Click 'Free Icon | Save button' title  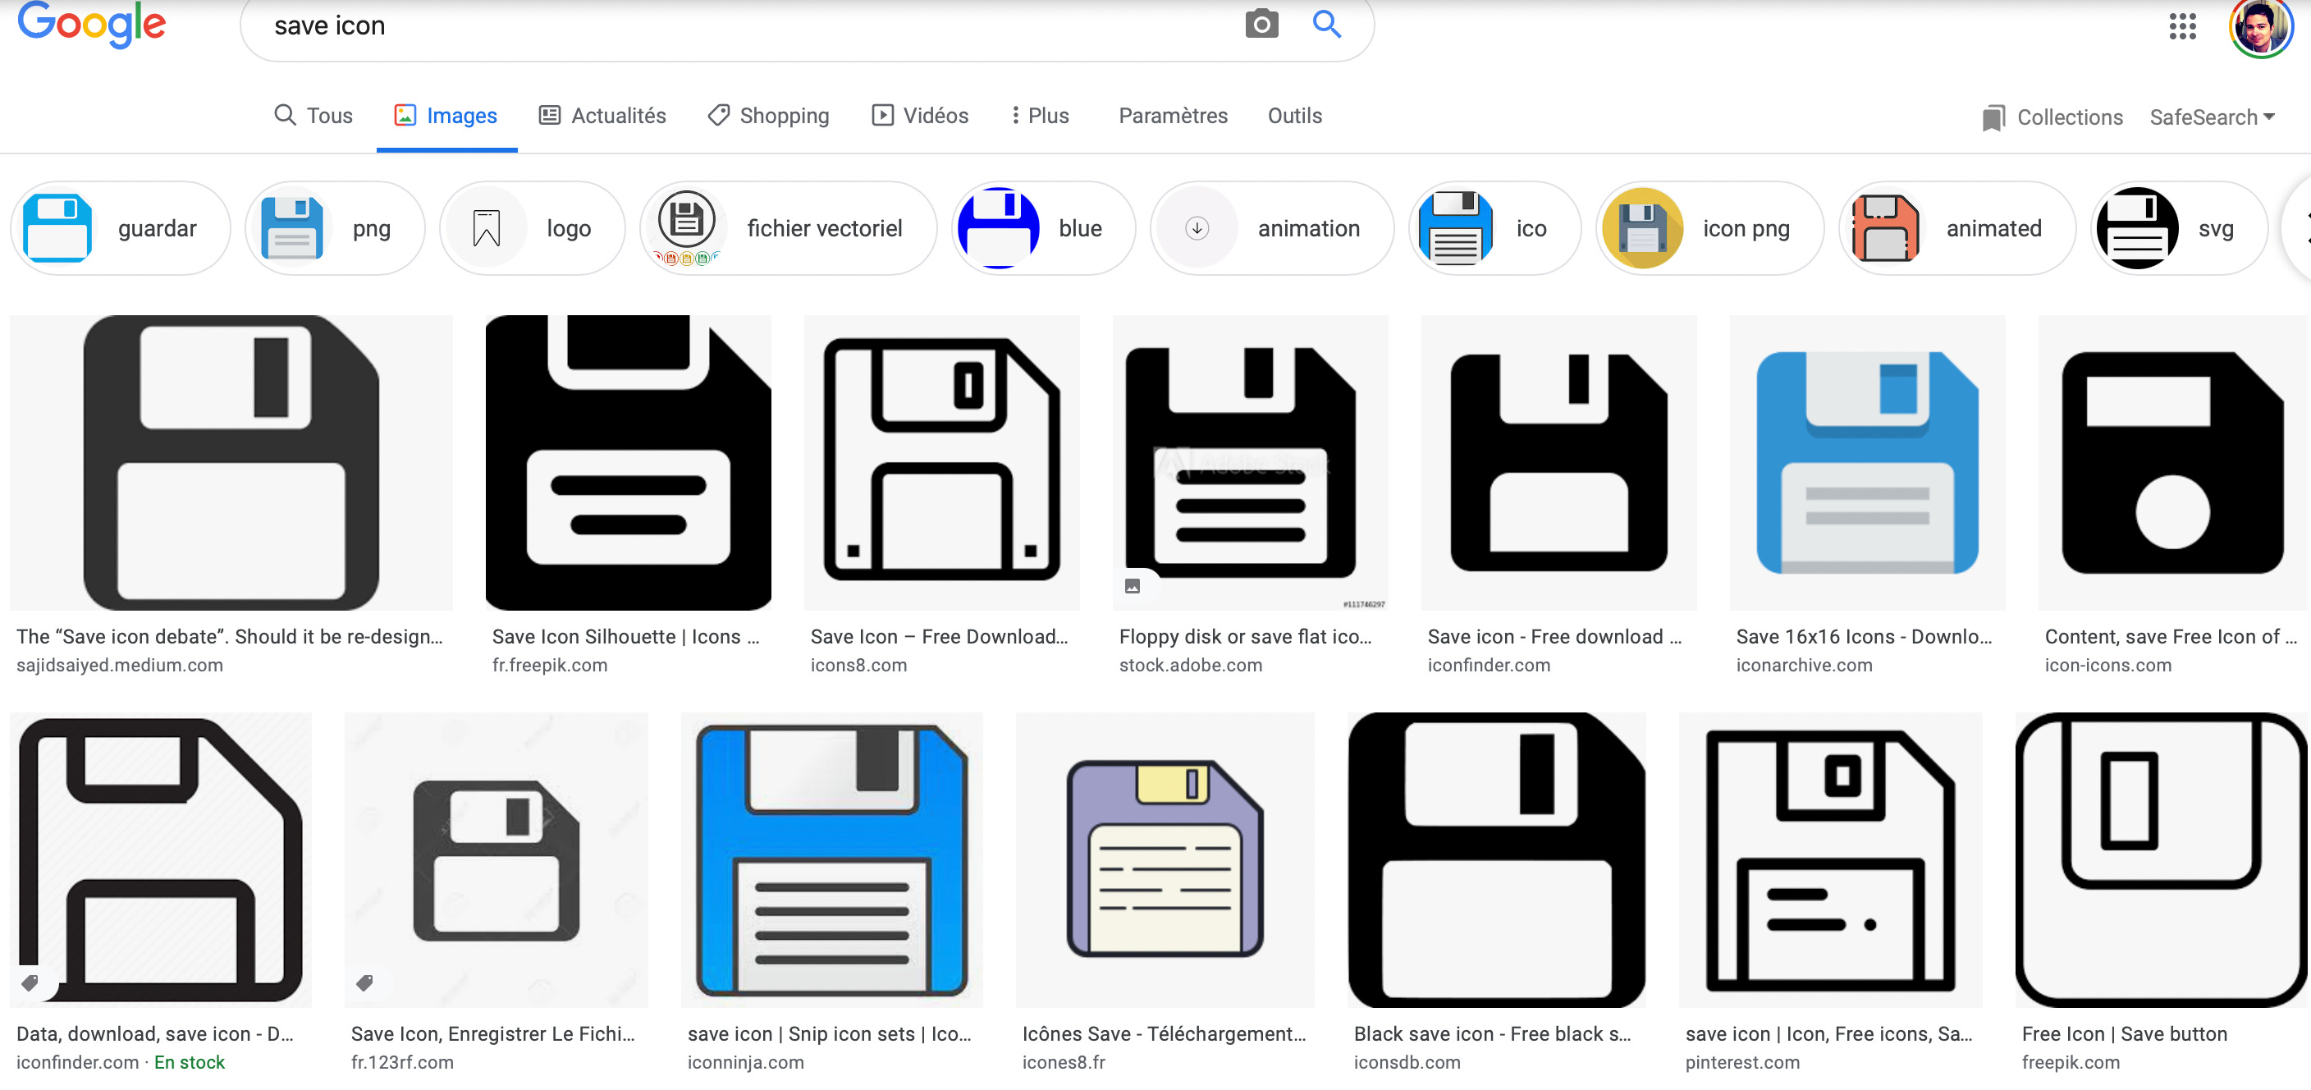point(2124,1033)
